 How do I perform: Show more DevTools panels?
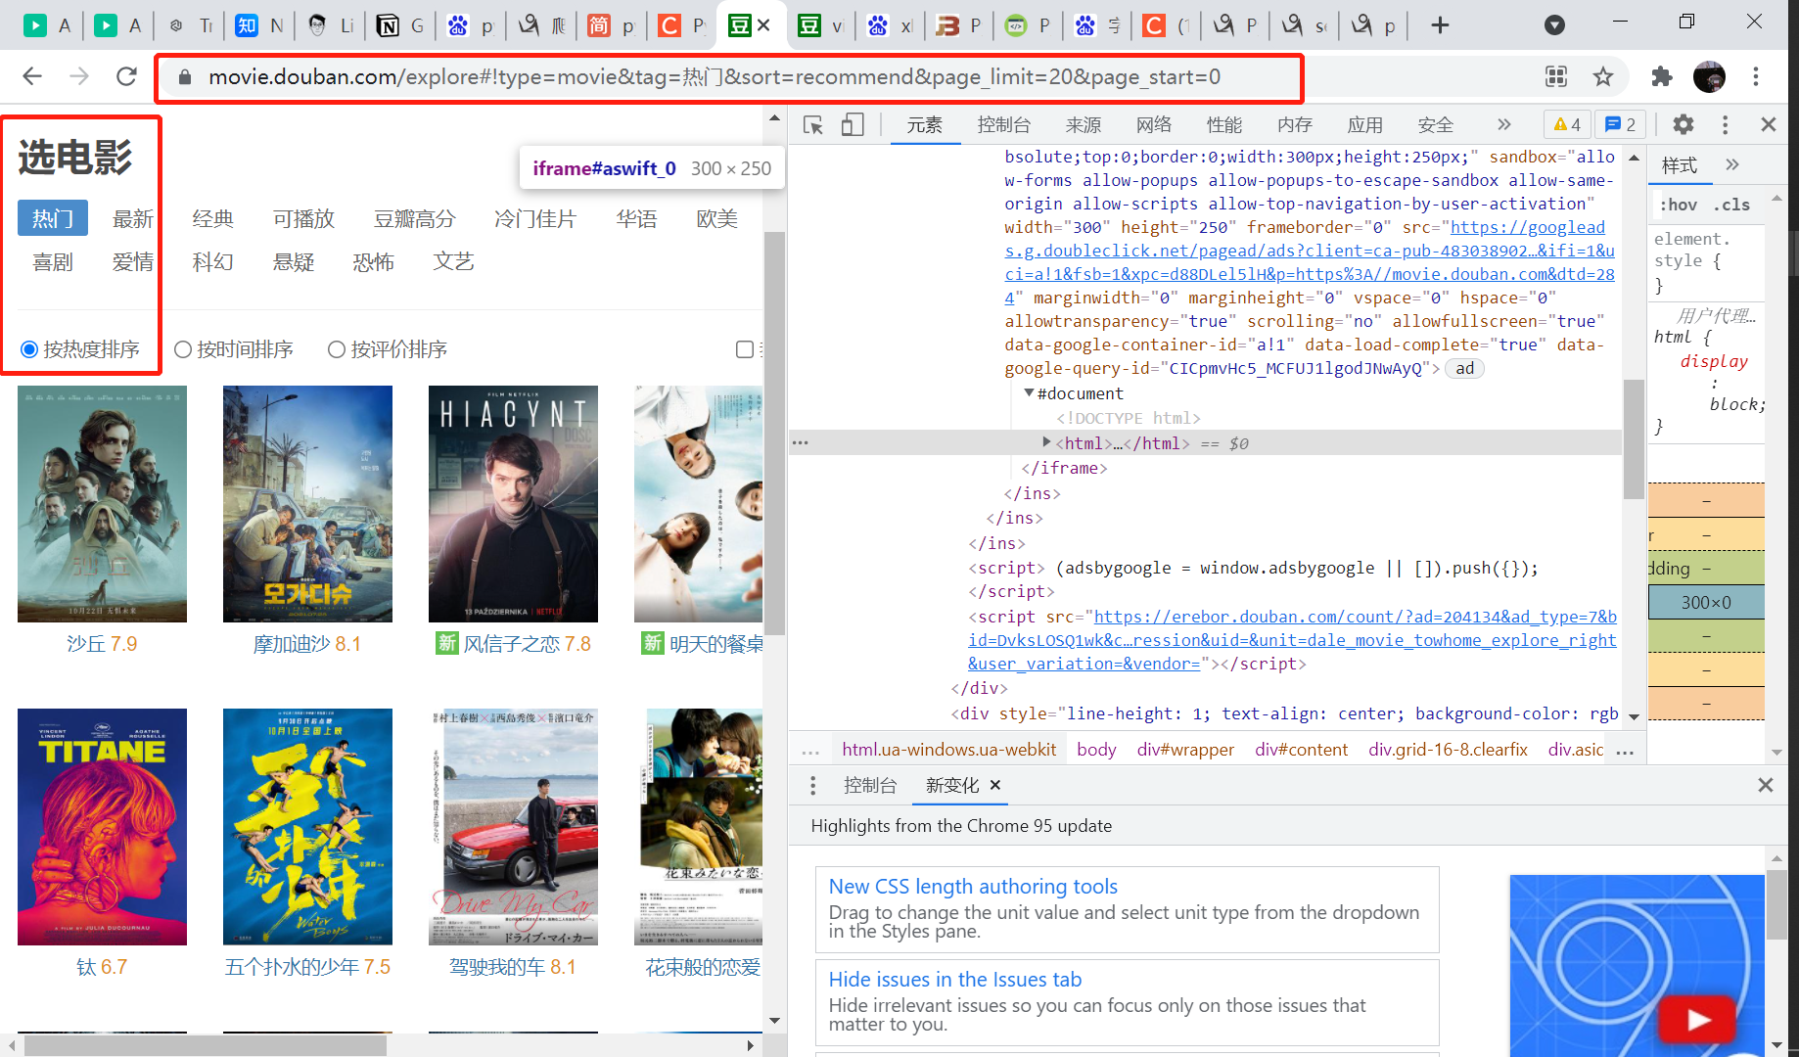[x=1504, y=124]
